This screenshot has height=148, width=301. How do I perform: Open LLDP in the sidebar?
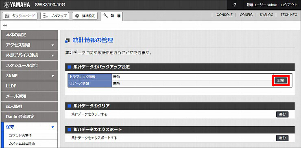29,86
